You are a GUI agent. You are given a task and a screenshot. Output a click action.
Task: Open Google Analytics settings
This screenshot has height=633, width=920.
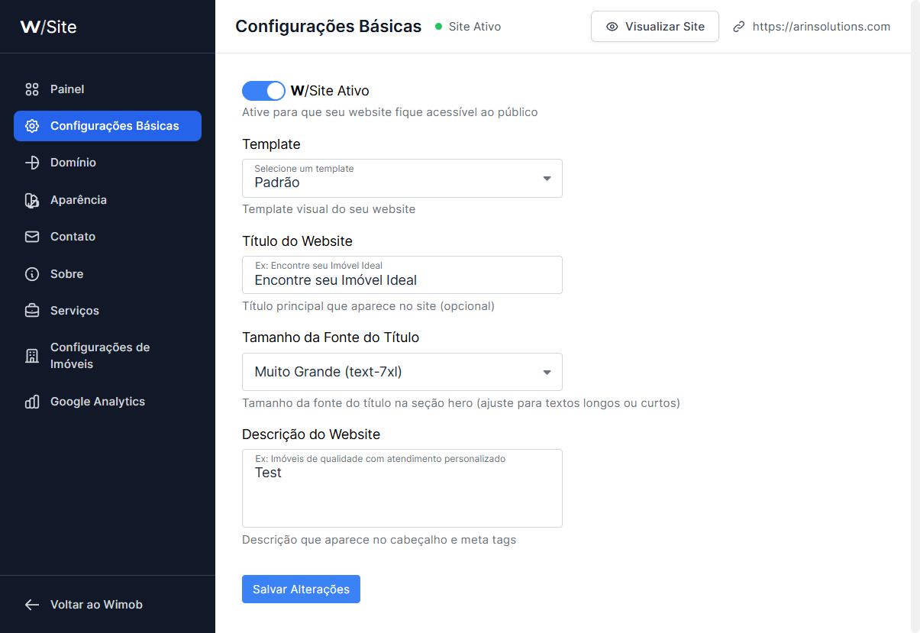[108, 402]
